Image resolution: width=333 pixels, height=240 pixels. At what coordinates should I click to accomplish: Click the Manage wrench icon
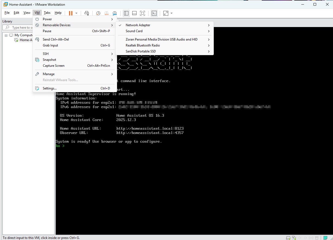point(37,74)
